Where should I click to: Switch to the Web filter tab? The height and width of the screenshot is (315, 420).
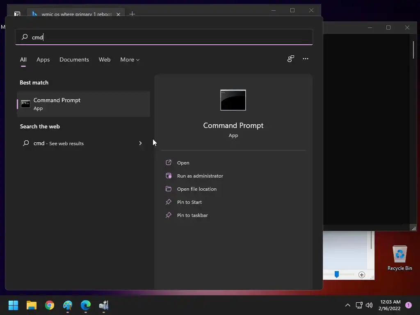point(105,59)
